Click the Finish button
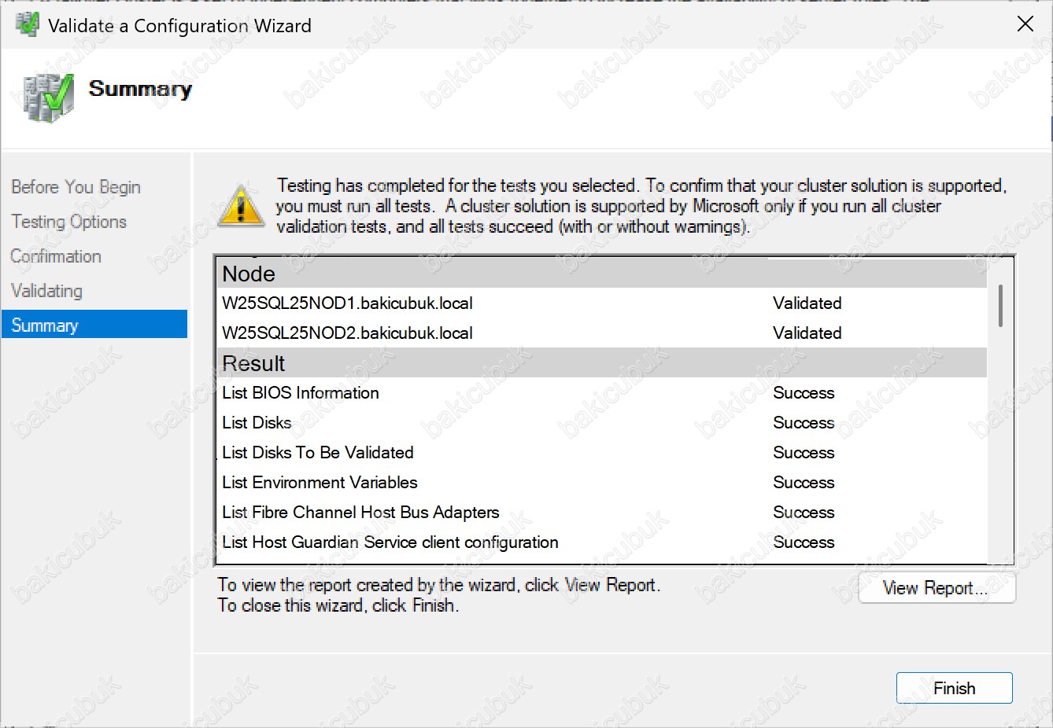The width and height of the screenshot is (1053, 728). pos(954,688)
